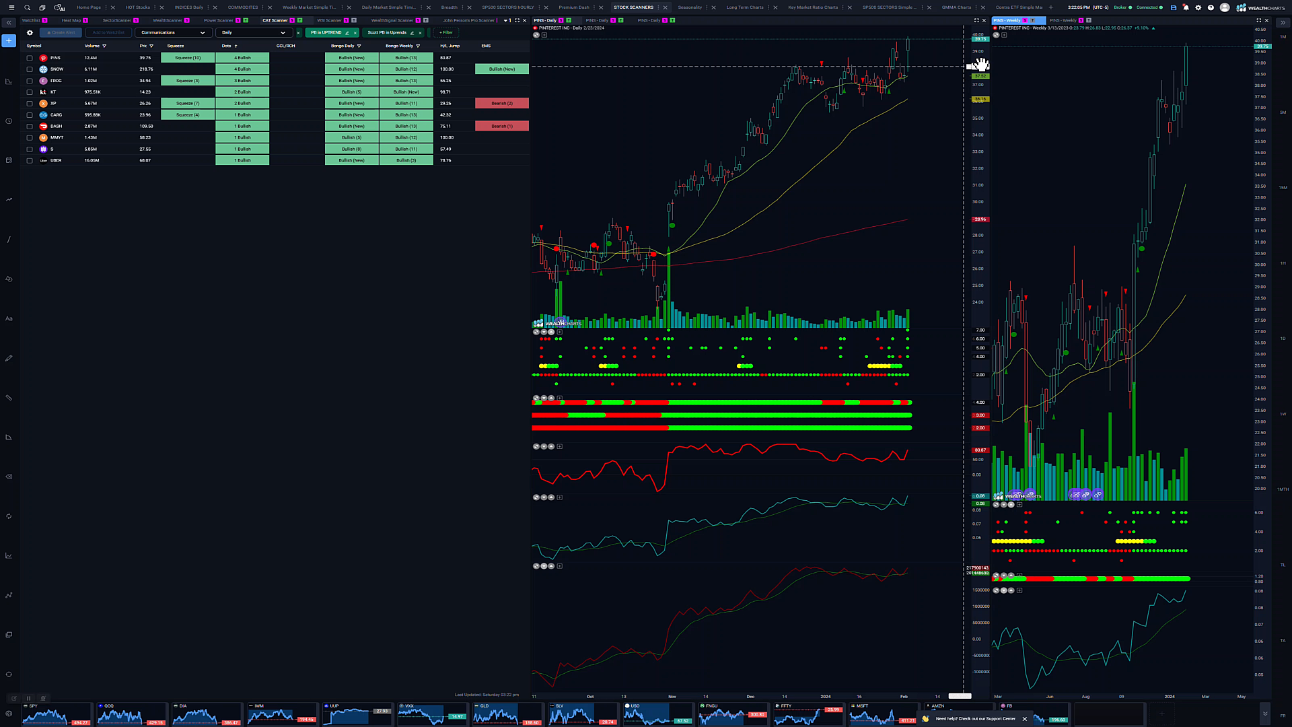
Task: Open the Heat Map tab
Action: (x=71, y=20)
